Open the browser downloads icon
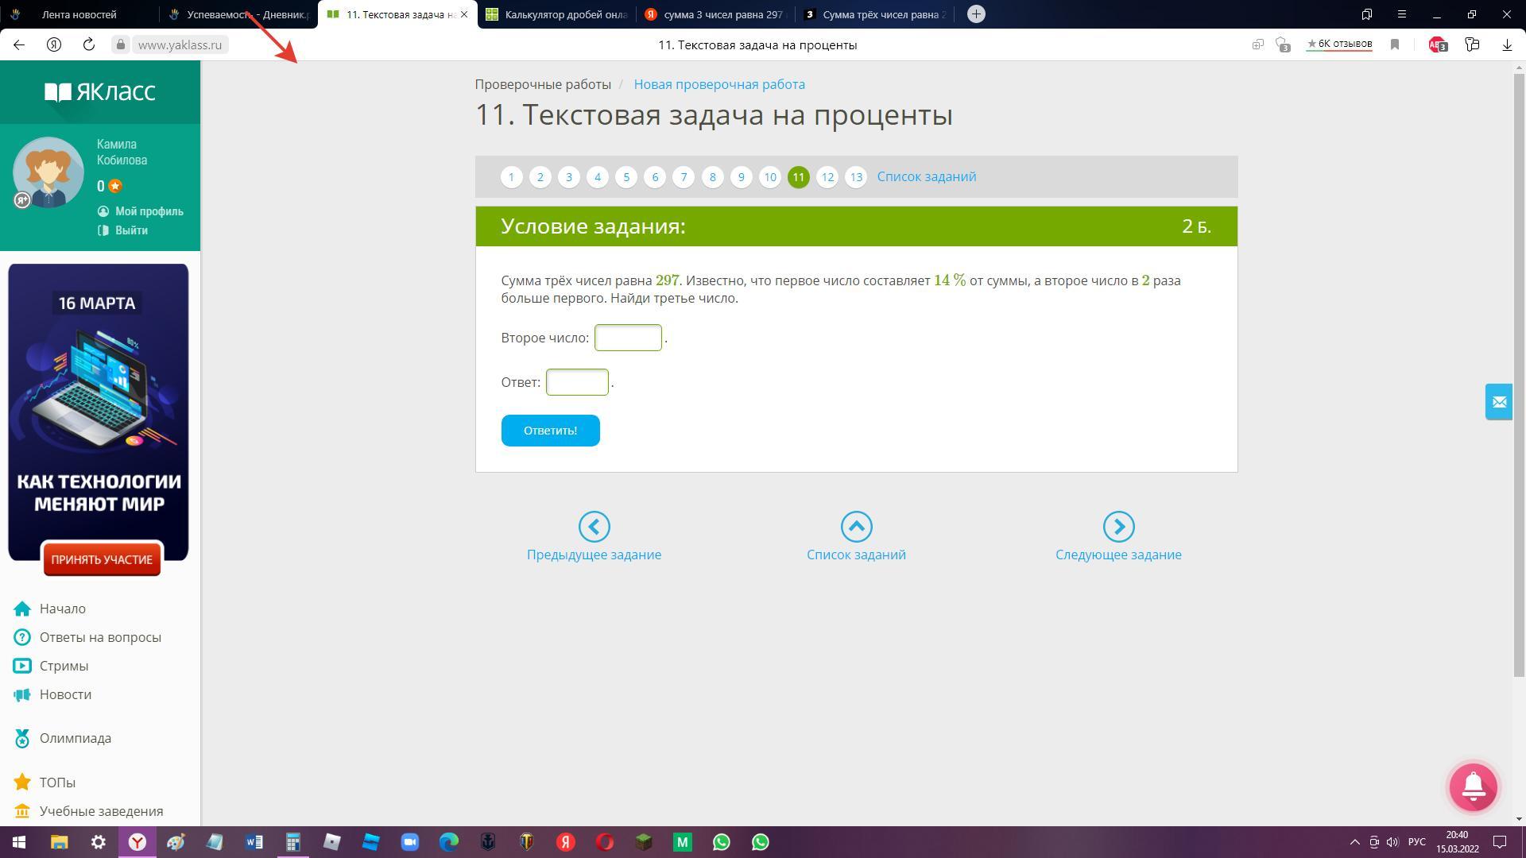Screen dimensions: 1526x858 (x=1507, y=44)
